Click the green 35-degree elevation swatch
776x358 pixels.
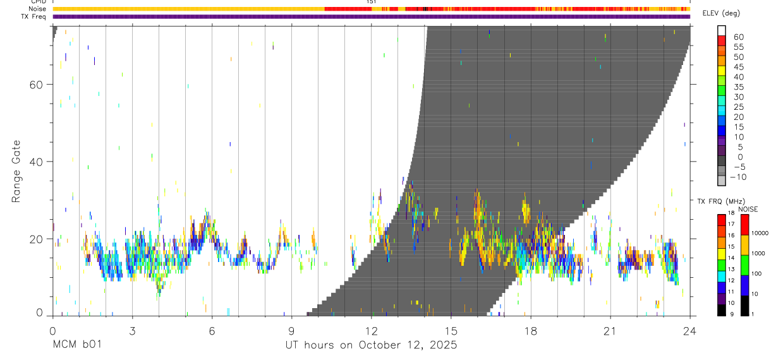point(721,91)
